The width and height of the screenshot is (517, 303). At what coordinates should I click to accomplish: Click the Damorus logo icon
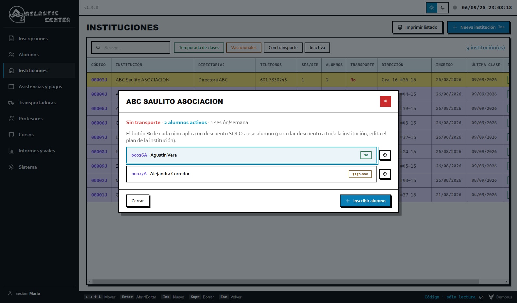[x=491, y=297]
